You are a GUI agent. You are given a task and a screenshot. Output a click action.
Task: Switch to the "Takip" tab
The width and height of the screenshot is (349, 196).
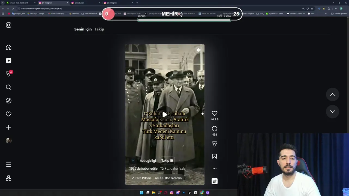pyautogui.click(x=99, y=29)
